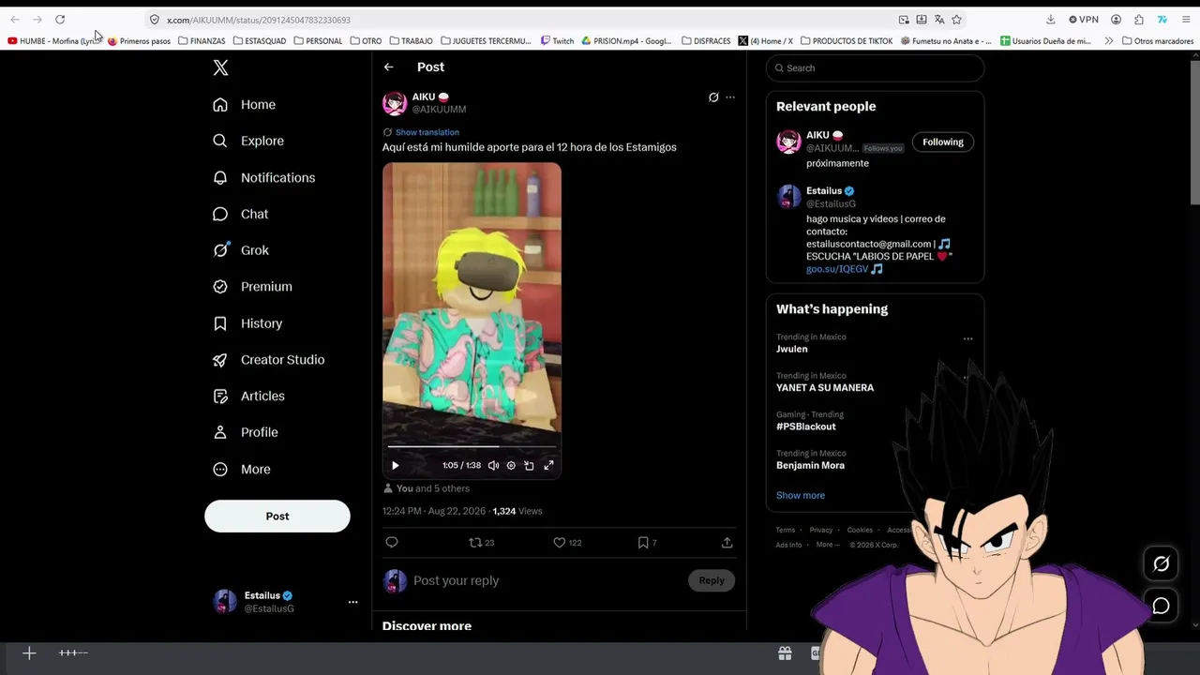Open the Benjamin Mora trend
1200x675 pixels.
click(810, 466)
